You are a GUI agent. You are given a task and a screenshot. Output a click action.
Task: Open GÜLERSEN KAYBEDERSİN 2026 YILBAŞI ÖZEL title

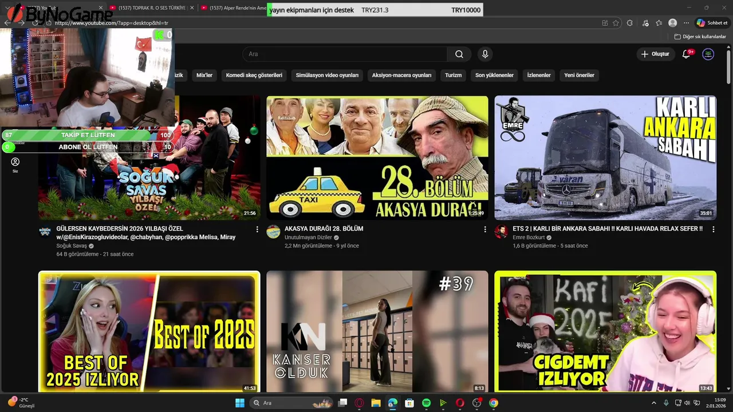(146, 232)
